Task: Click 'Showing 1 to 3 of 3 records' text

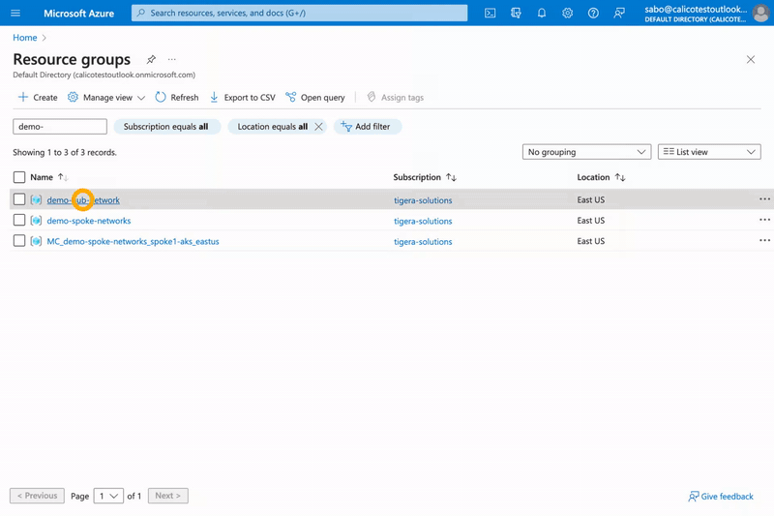Action: pyautogui.click(x=65, y=152)
